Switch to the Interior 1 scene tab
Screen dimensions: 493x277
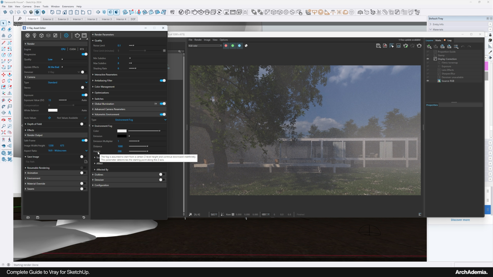click(x=78, y=19)
